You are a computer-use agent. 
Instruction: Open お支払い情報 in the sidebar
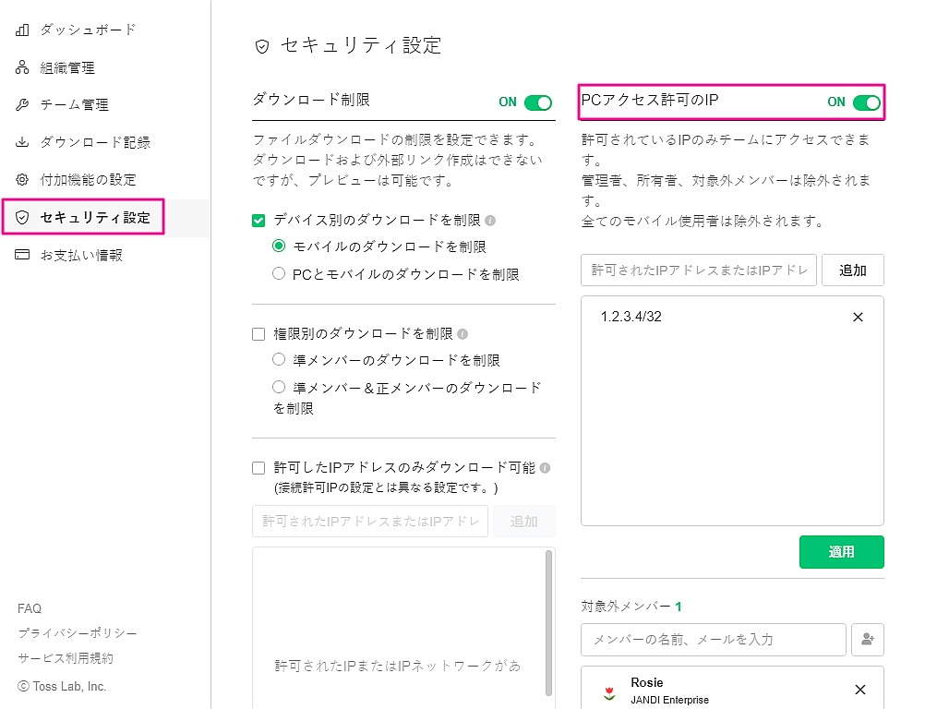pyautogui.click(x=81, y=255)
